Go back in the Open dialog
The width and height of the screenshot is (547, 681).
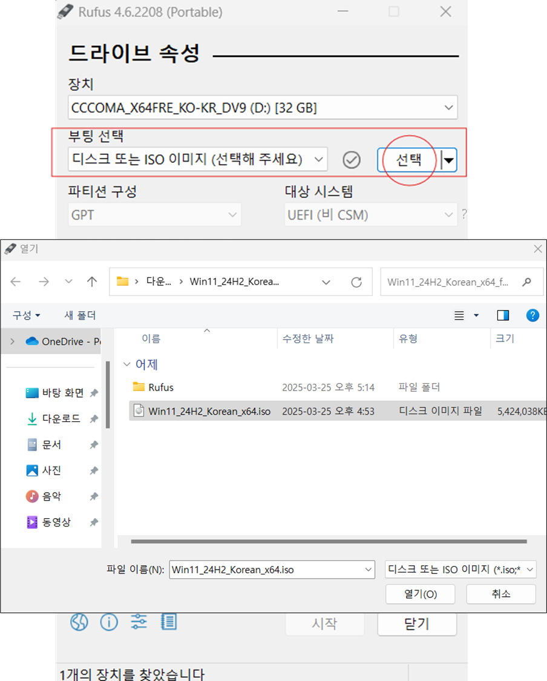coord(16,282)
